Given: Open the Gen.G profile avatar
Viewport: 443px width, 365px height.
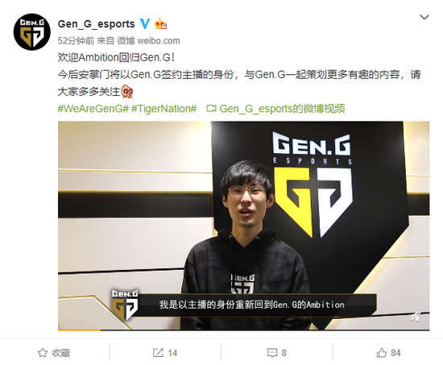Looking at the screenshot, I should [x=32, y=32].
